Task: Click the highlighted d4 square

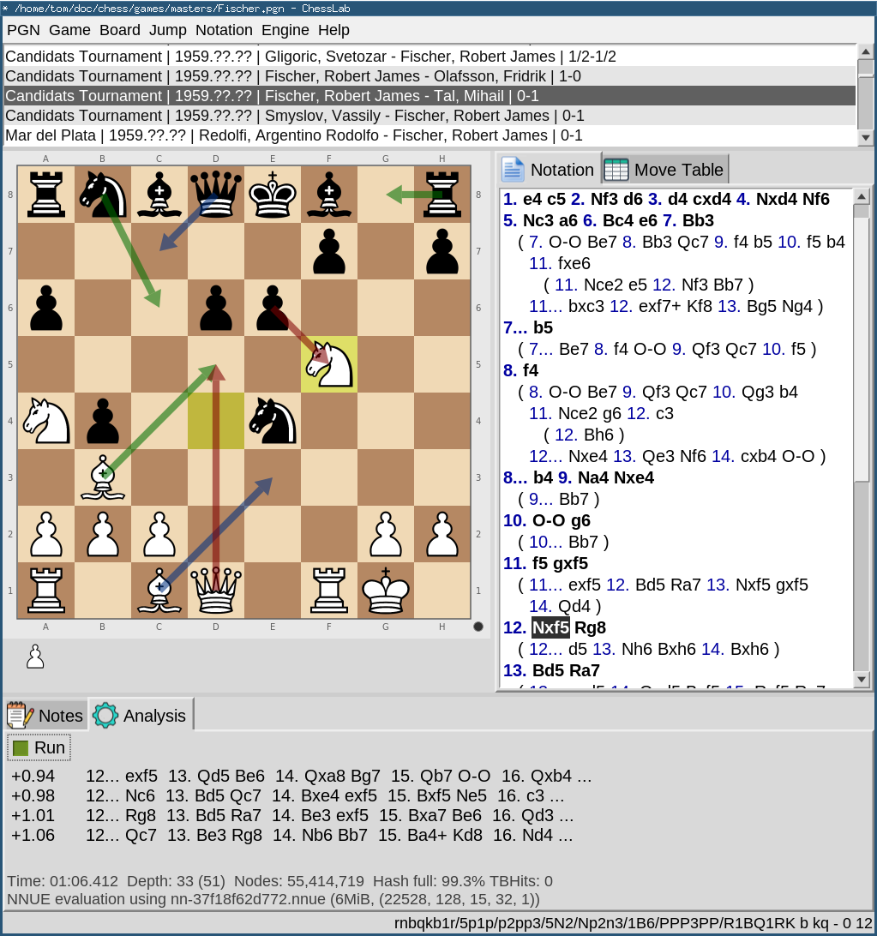Action: 216,421
